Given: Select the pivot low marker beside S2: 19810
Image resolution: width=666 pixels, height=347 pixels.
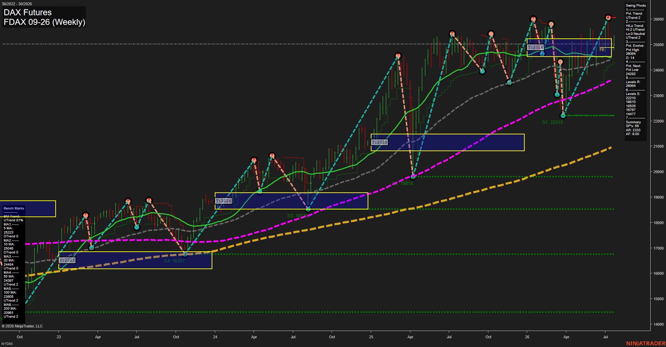Looking at the screenshot, I should point(413,176).
